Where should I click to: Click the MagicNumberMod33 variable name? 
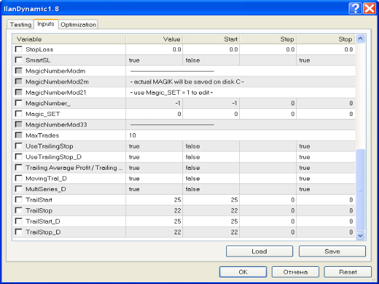click(56, 125)
